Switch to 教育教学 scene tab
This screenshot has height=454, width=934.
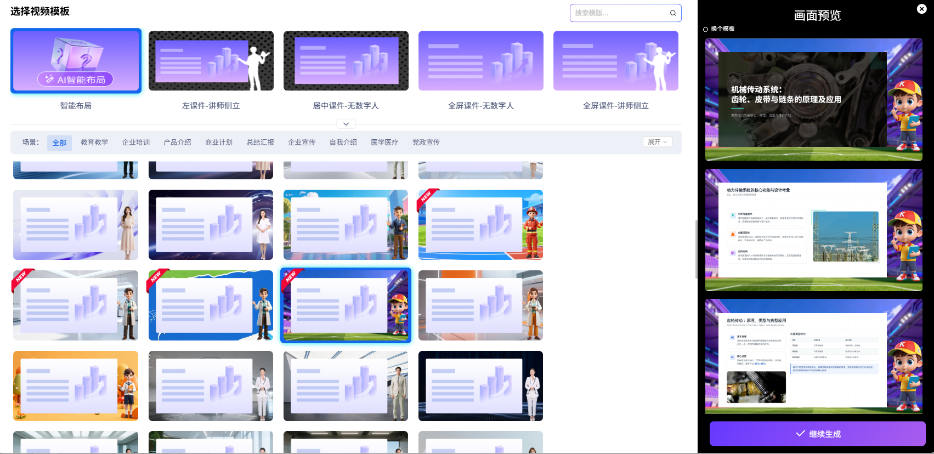pyautogui.click(x=94, y=143)
